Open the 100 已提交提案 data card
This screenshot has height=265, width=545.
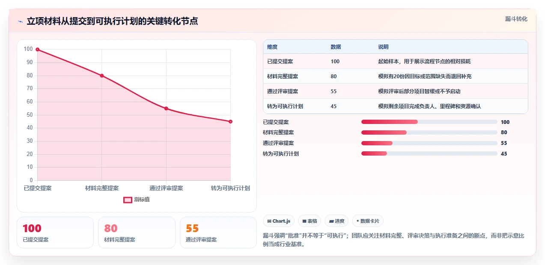point(55,233)
